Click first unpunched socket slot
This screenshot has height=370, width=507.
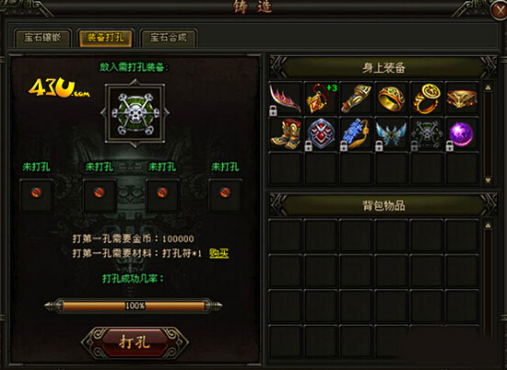[37, 195]
